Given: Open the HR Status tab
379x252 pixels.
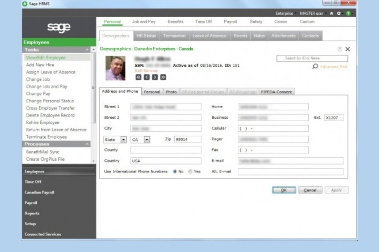Looking at the screenshot, I should tap(146, 36).
